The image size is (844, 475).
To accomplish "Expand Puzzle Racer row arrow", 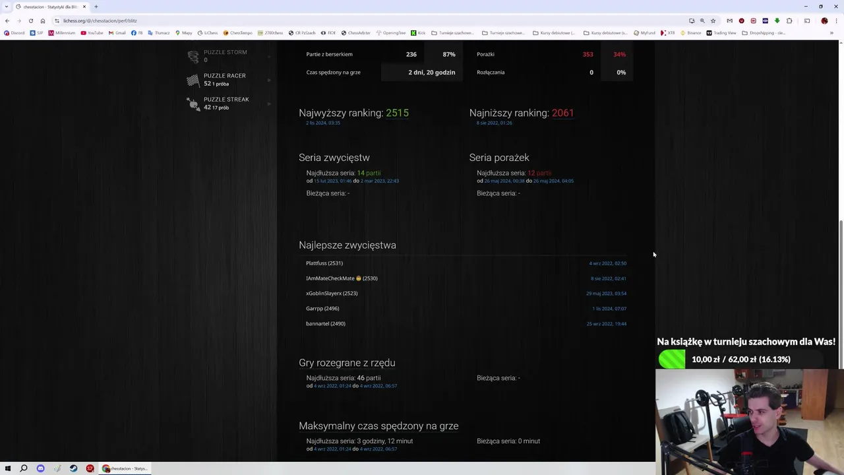I will click(269, 80).
